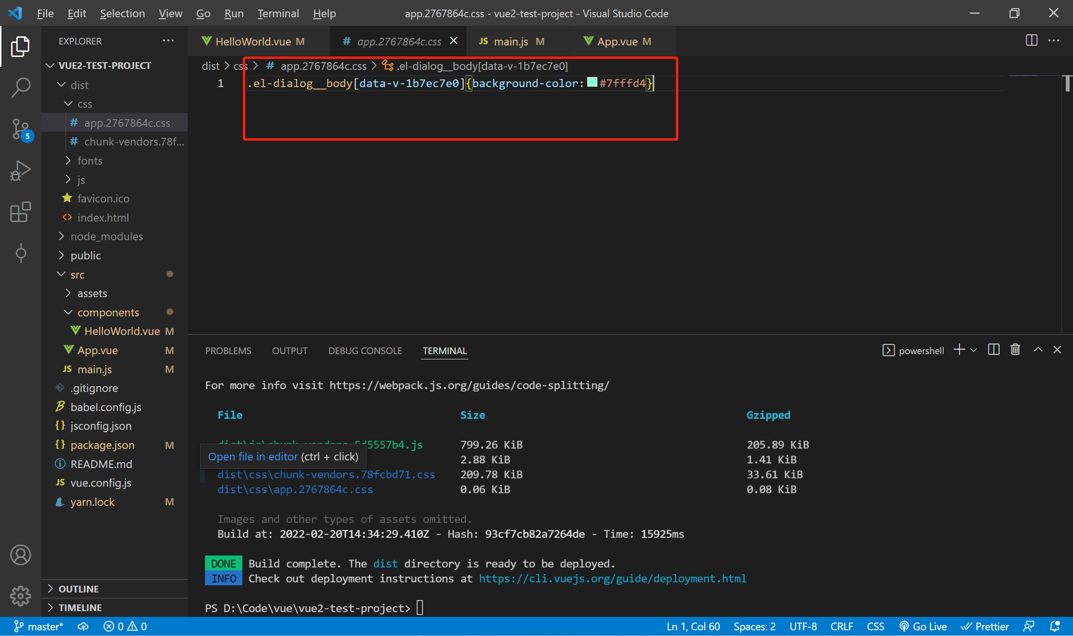Click the #7fffd4 color swatch
This screenshot has height=636, width=1073.
pyautogui.click(x=592, y=82)
